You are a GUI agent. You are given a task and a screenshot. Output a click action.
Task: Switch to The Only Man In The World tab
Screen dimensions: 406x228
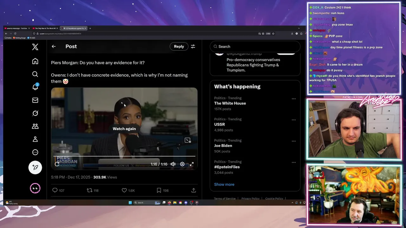[45, 28]
